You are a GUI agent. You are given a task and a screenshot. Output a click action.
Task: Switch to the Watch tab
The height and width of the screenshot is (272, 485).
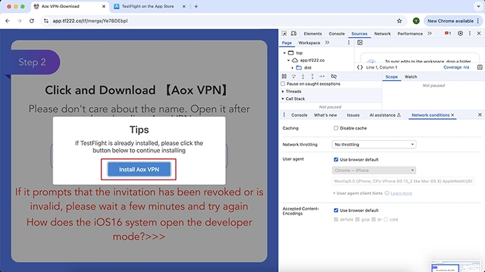tap(411, 76)
